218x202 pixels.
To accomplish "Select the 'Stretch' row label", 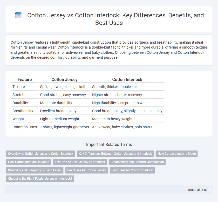I will [x=18, y=95].
